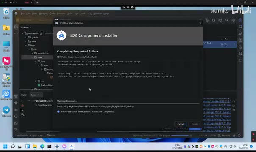Expand the androidTest folder
The width and height of the screenshot is (256, 152).
[32, 53]
